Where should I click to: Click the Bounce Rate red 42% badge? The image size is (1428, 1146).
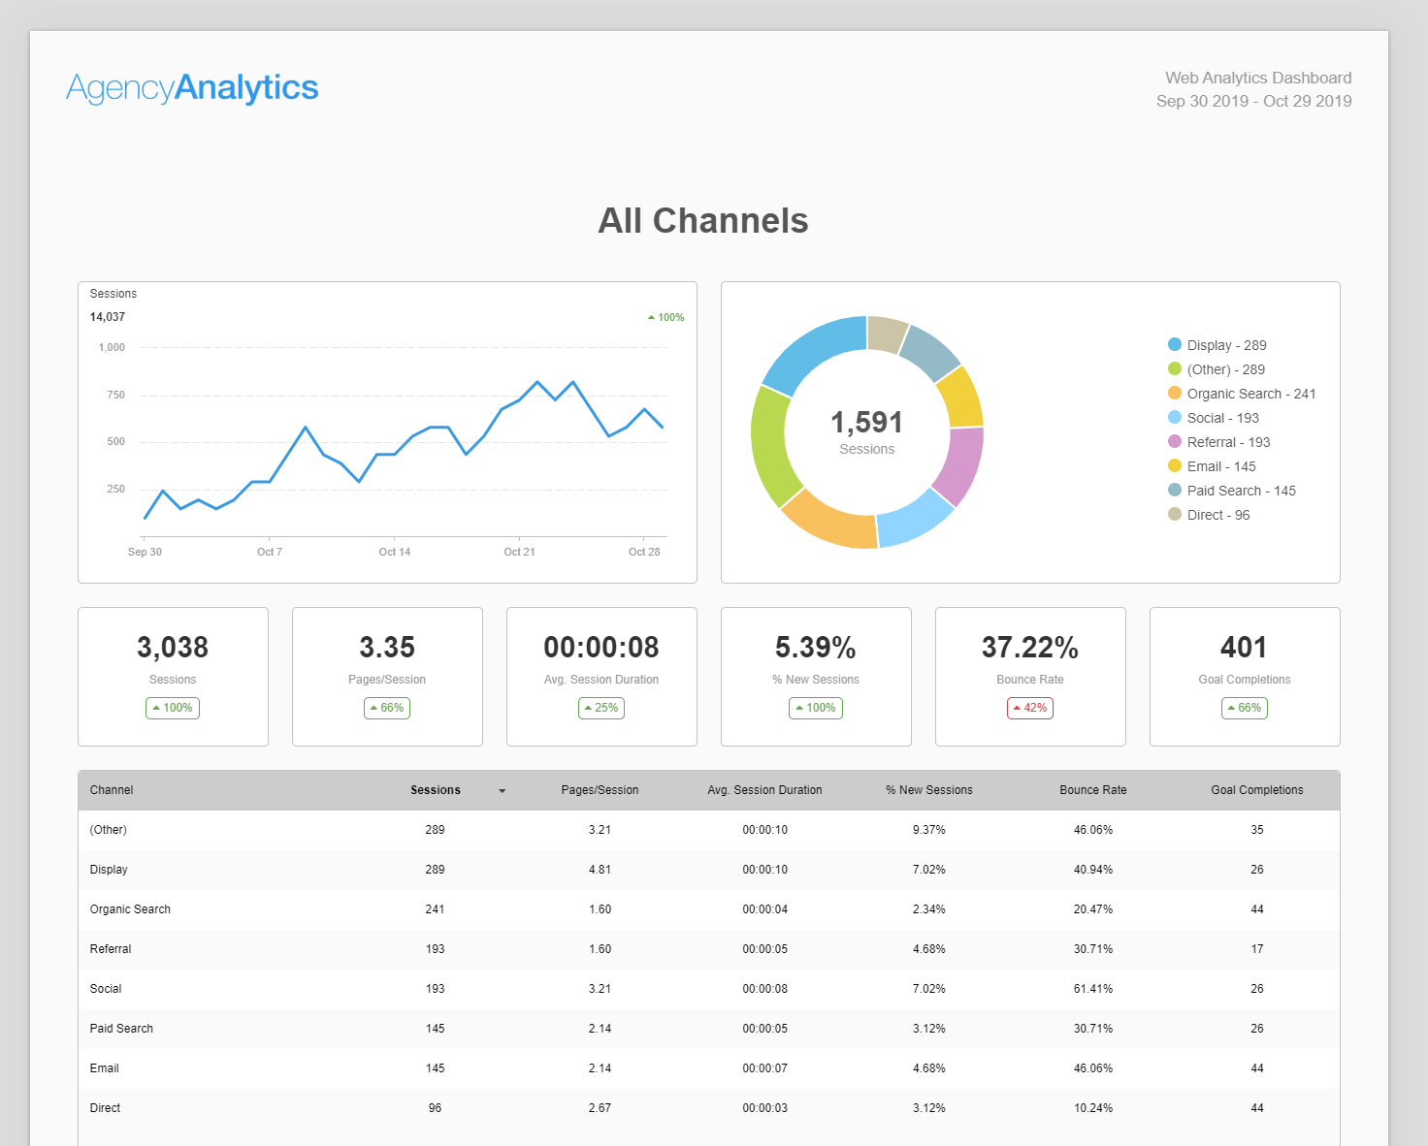click(1030, 708)
